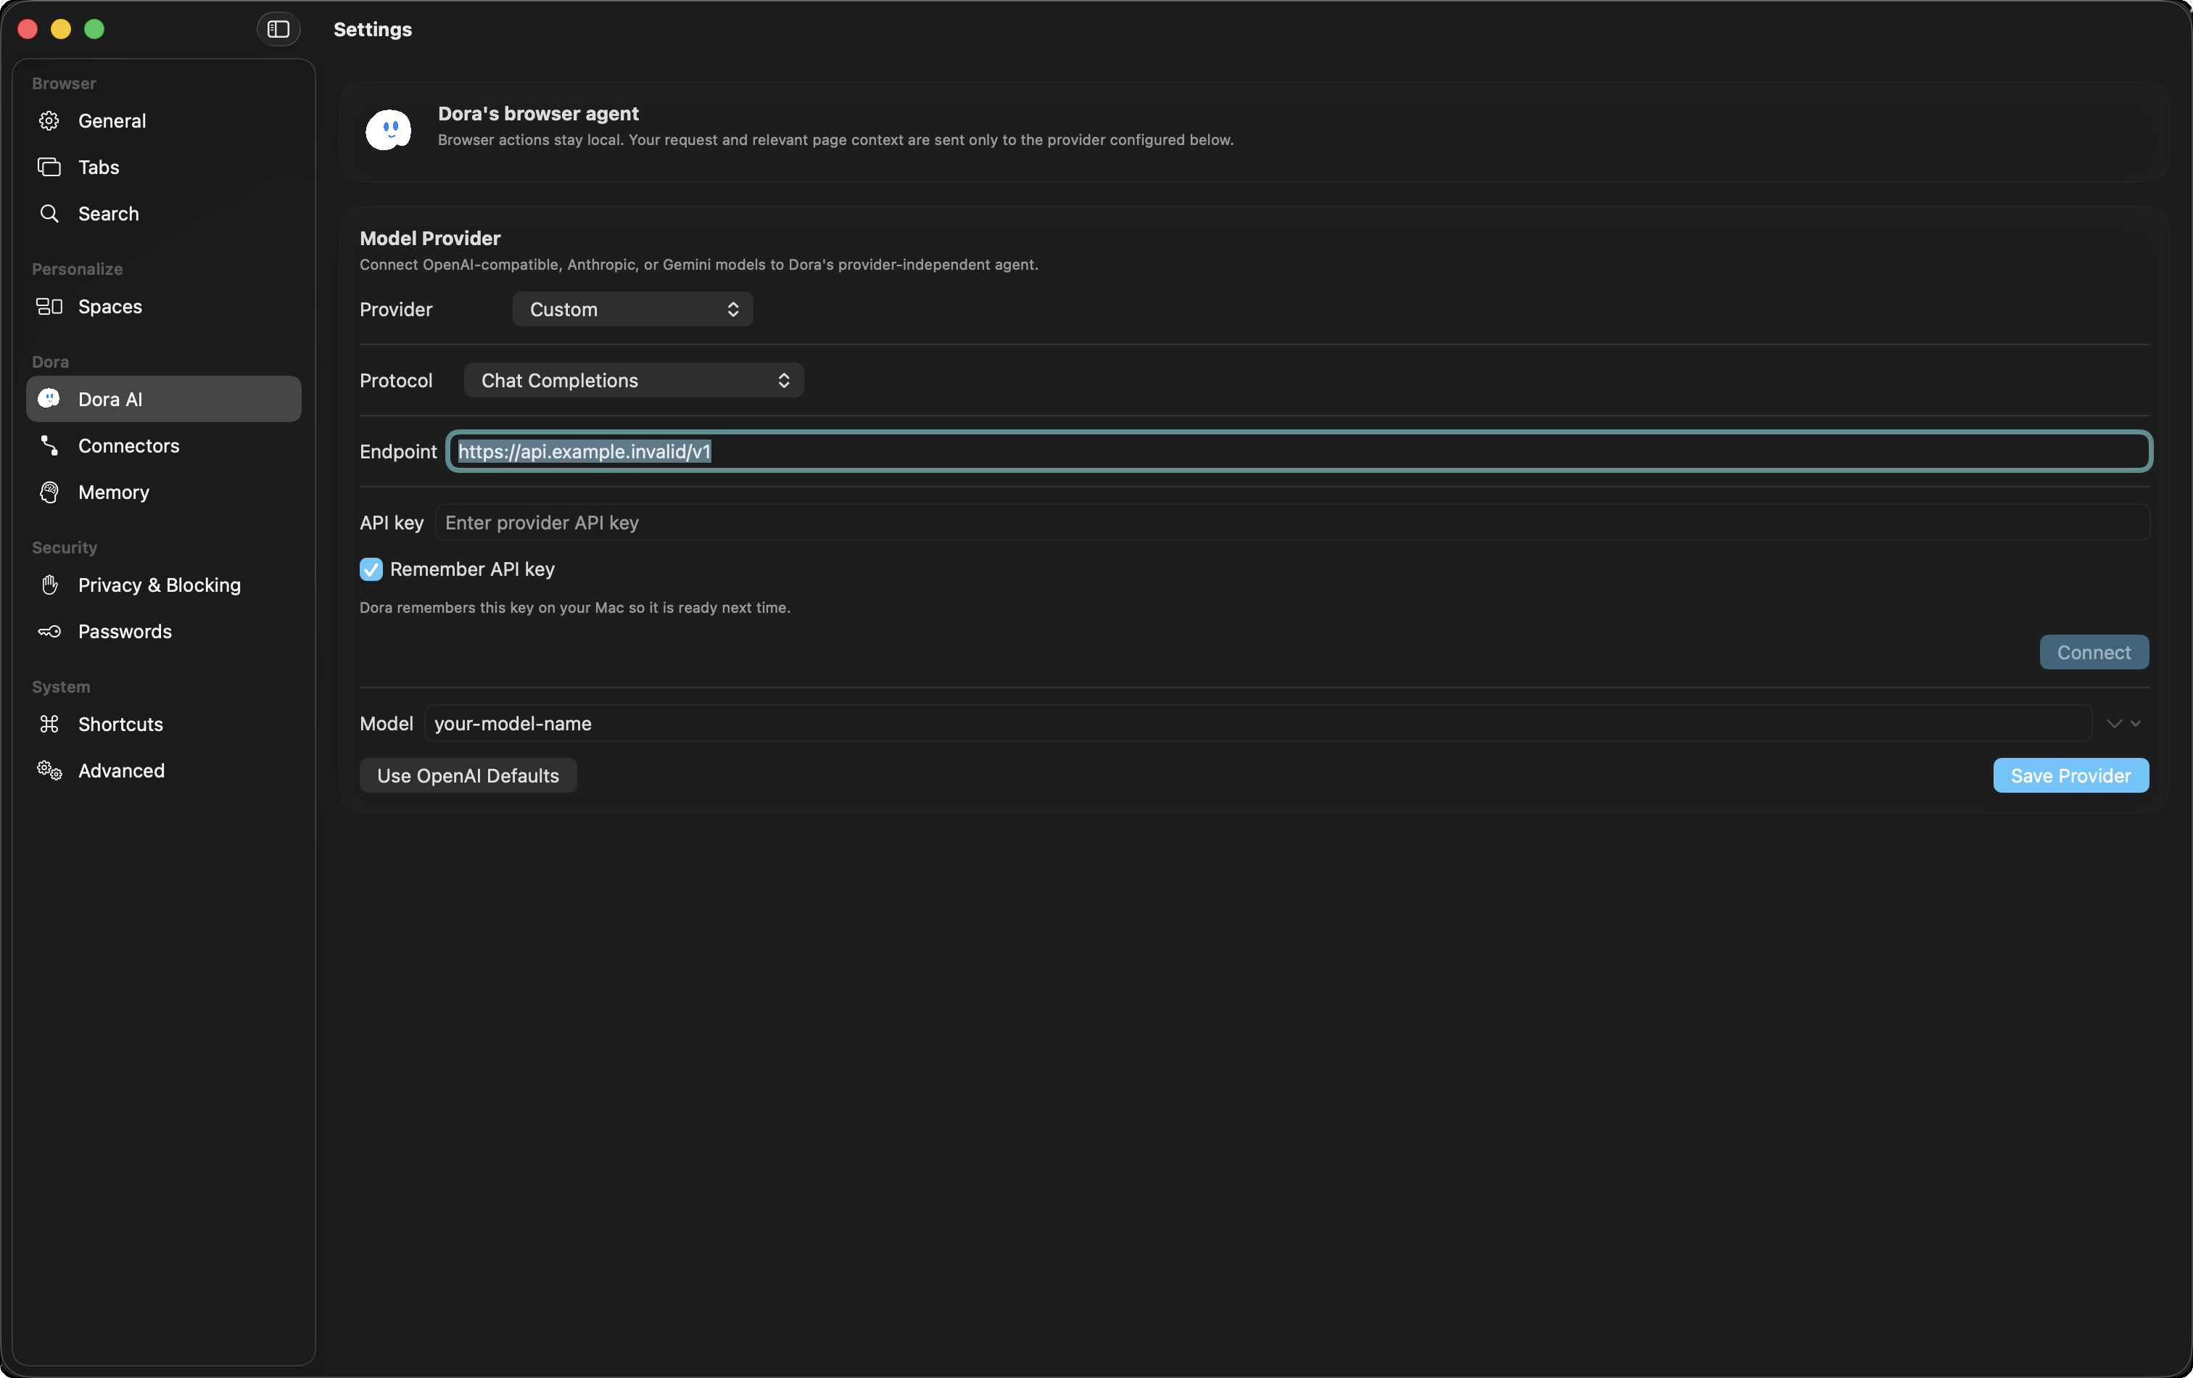Click the Dora AI face icon in sidebar

pyautogui.click(x=49, y=399)
